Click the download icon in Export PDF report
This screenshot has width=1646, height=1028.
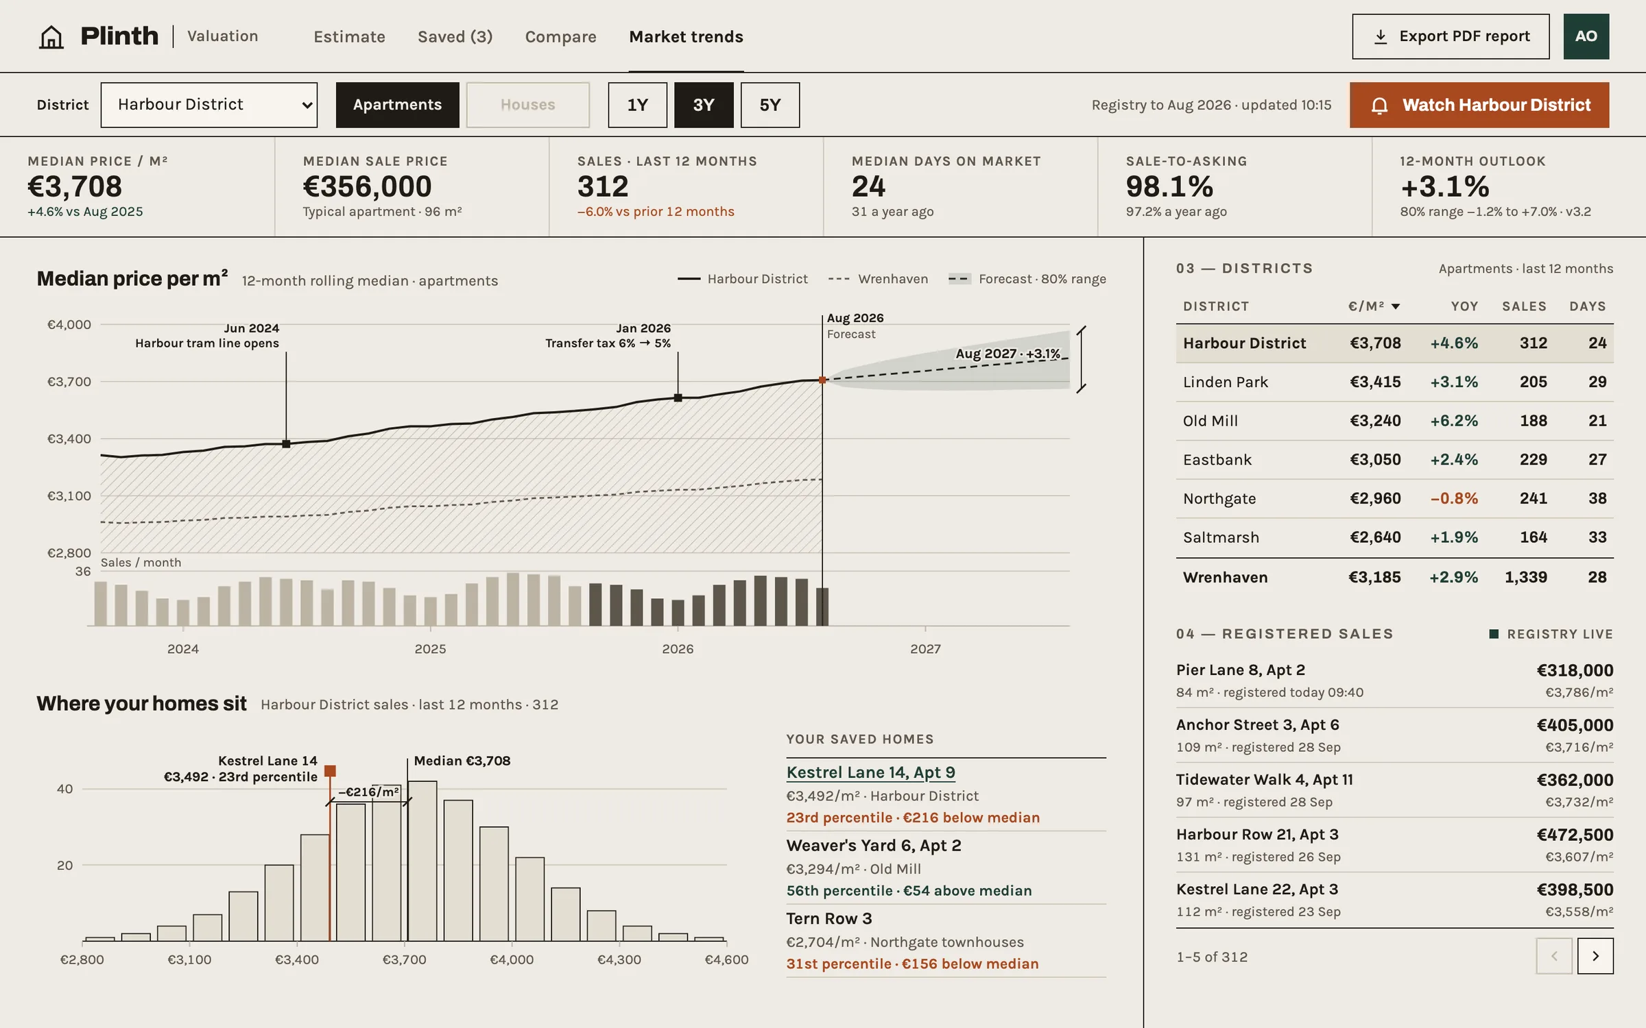tap(1381, 36)
